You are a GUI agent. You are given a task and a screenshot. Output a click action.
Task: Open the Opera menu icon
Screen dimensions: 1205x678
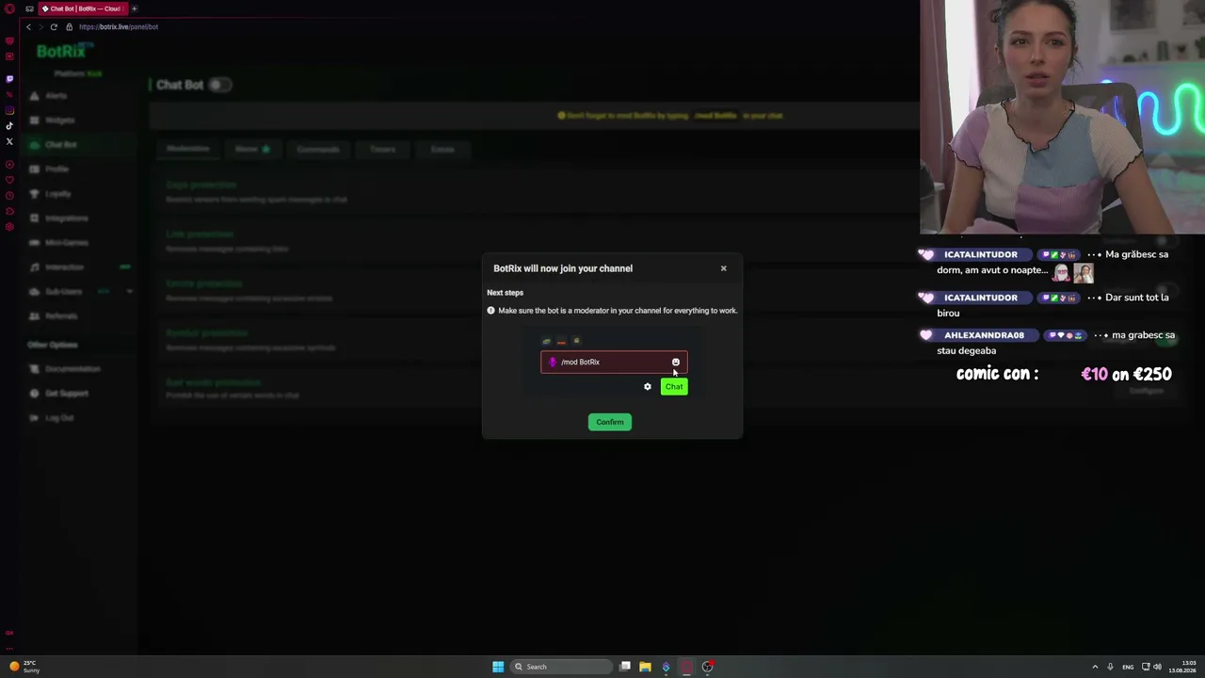point(9,8)
